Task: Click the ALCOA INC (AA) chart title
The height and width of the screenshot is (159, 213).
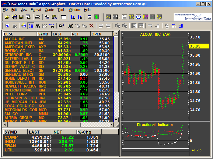Action: [x=155, y=35]
